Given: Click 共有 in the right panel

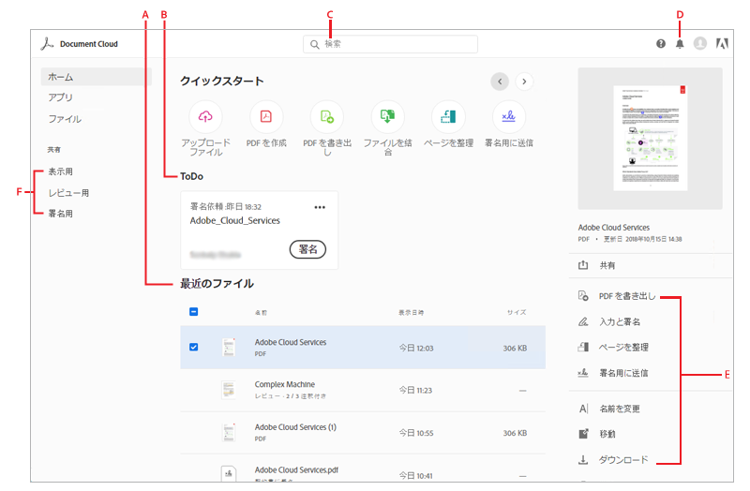Looking at the screenshot, I should 607,265.
